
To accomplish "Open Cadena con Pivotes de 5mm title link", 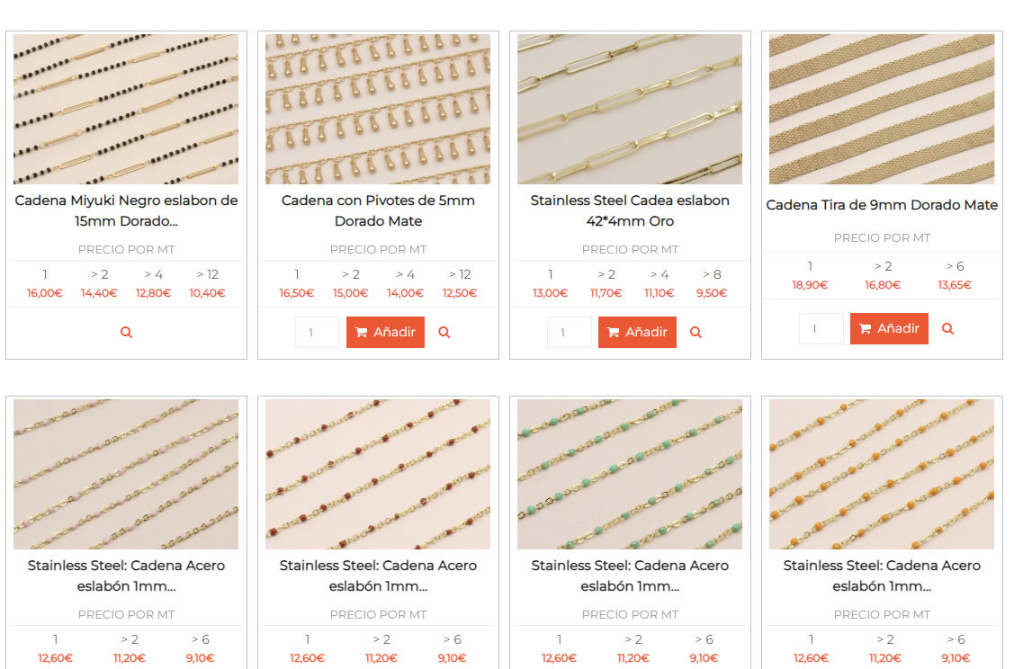I will (378, 210).
